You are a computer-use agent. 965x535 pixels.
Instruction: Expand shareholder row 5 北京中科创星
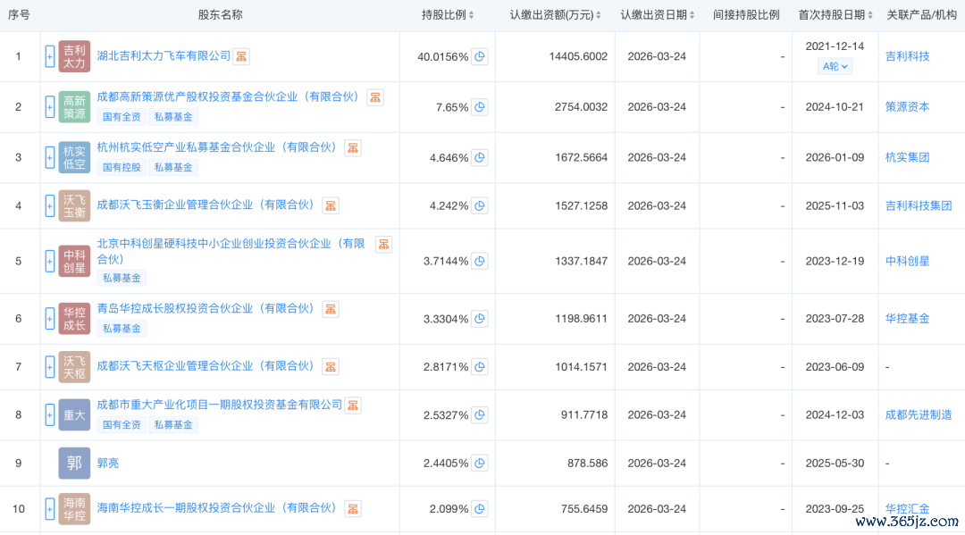coord(50,261)
